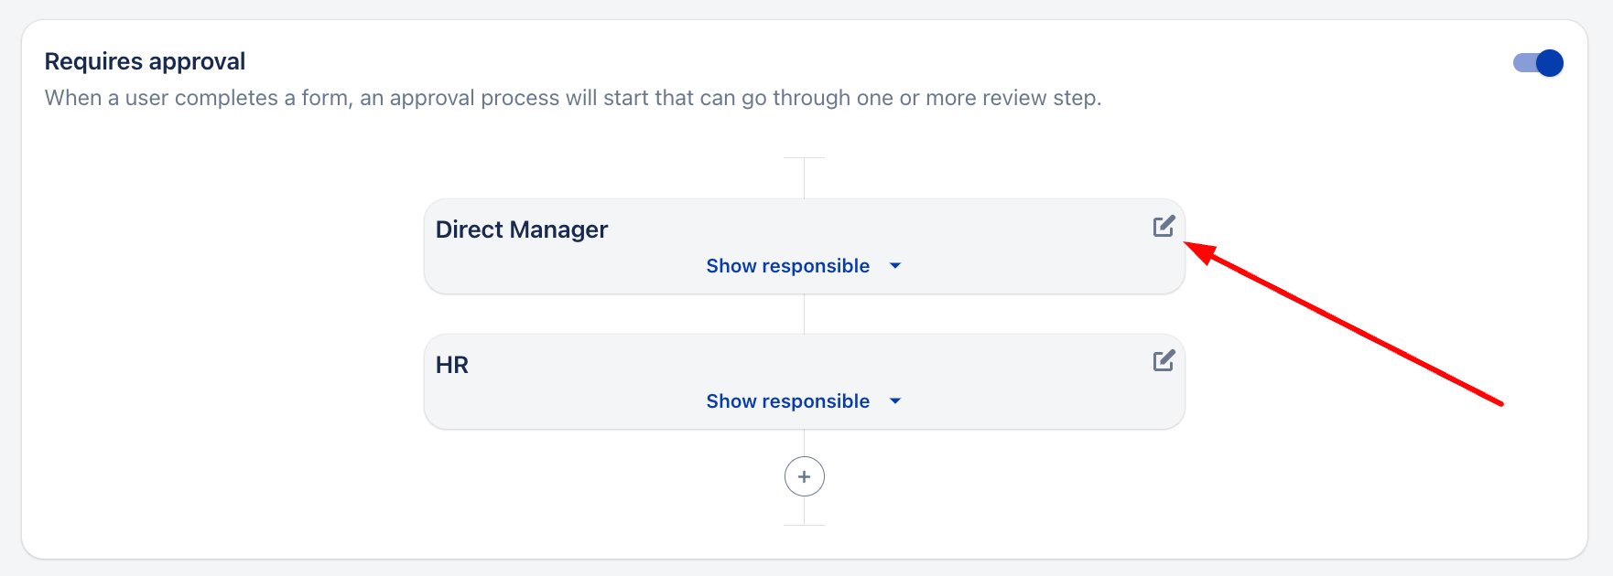Image resolution: width=1613 pixels, height=576 pixels.
Task: Click the Requires approval heading
Action: coord(145,61)
